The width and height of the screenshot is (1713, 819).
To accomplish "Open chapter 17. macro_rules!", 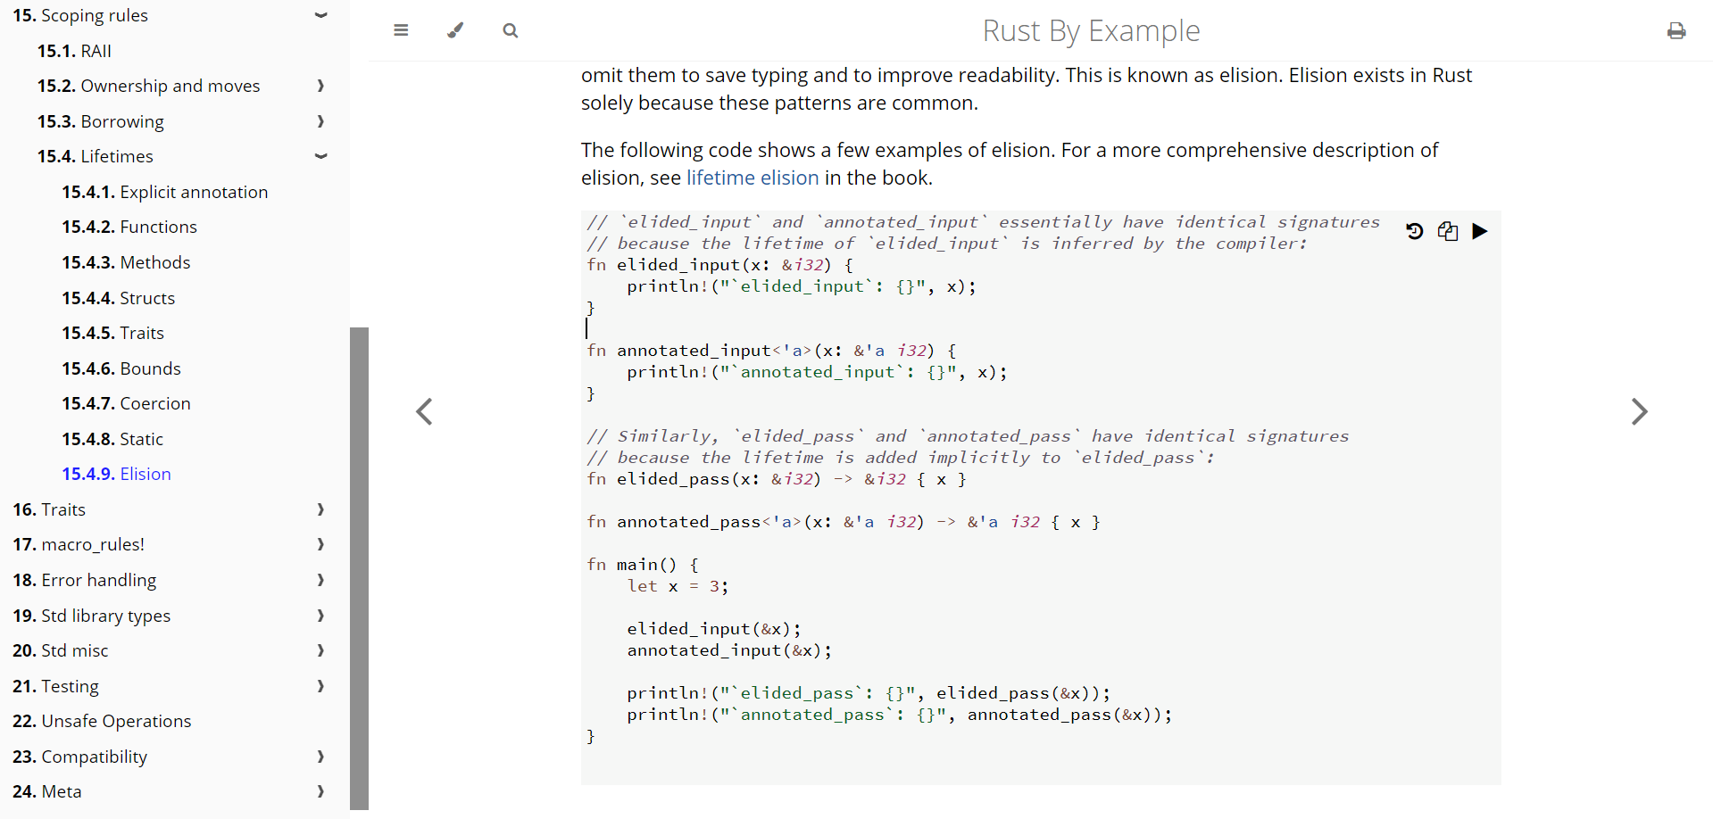I will pos(79,544).
